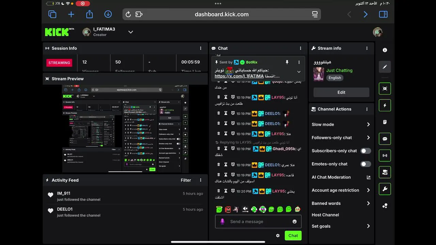
Task: Reload page with refresh icon
Action: pos(128,14)
